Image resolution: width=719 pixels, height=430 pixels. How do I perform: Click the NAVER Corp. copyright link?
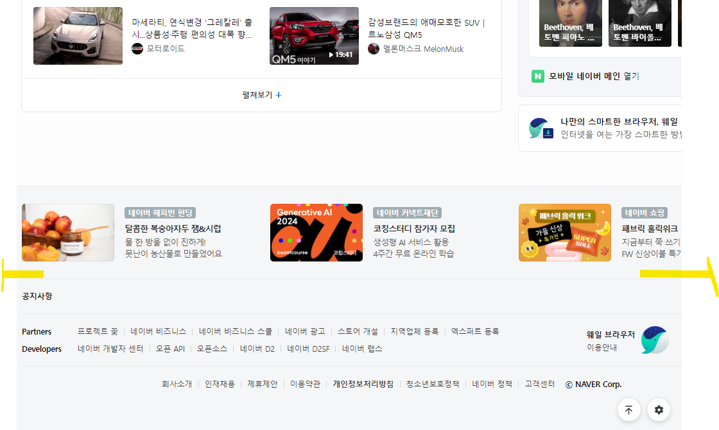click(593, 385)
